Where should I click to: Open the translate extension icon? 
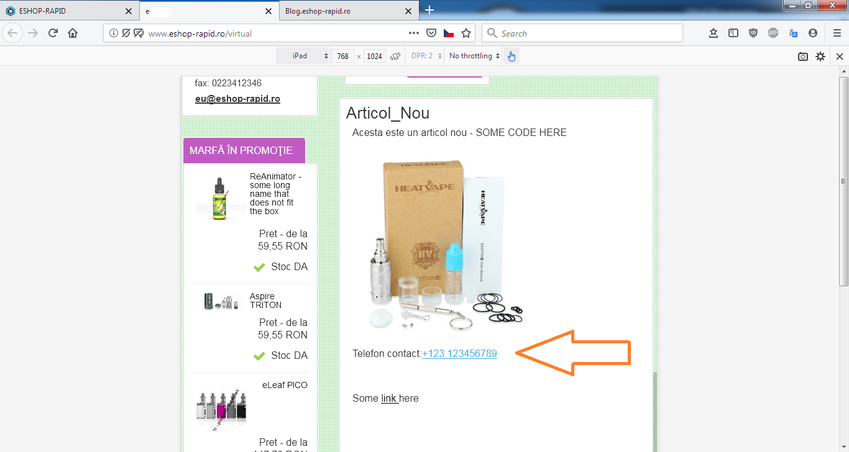tap(793, 34)
